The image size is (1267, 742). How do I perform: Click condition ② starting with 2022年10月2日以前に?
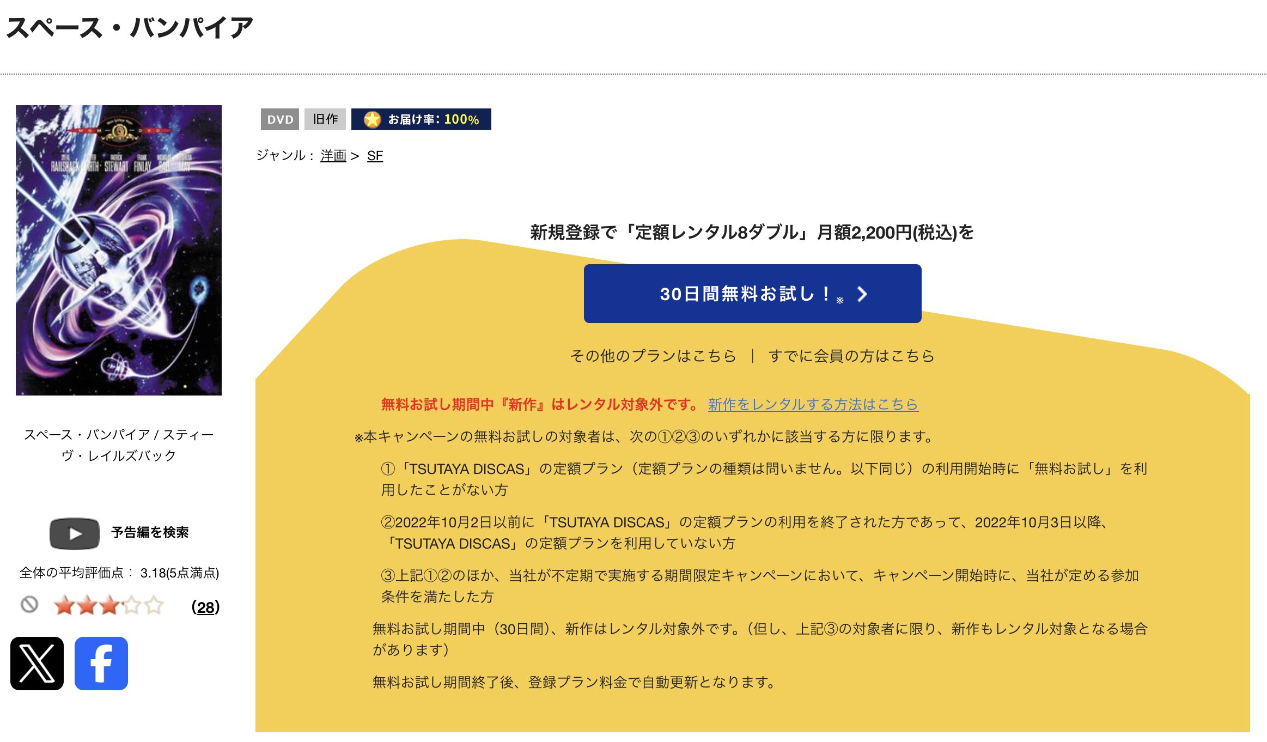745,533
